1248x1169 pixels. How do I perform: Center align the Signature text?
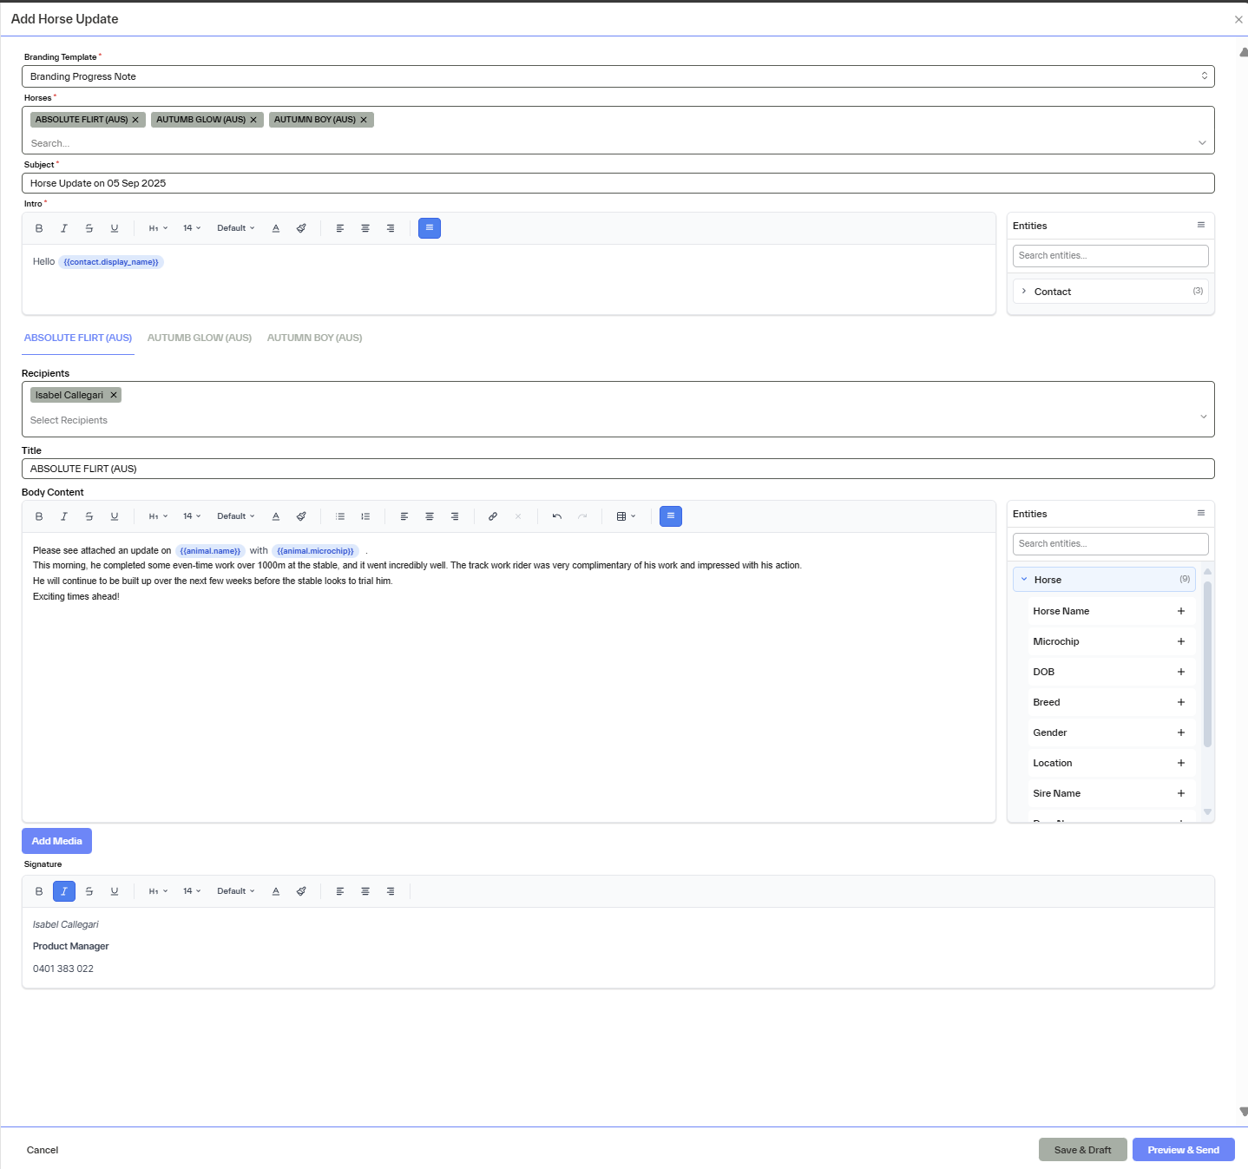(x=365, y=891)
